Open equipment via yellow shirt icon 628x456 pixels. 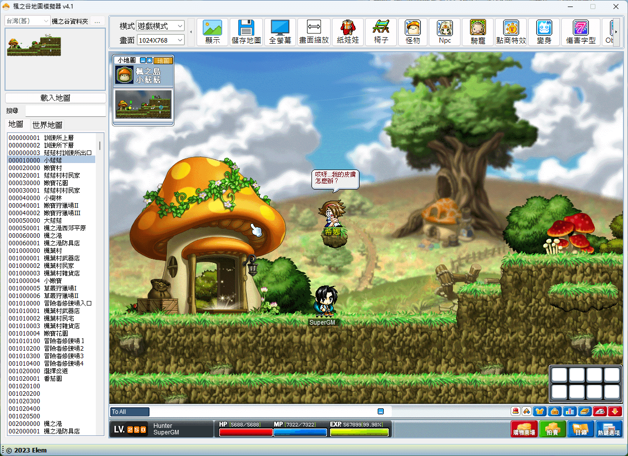pyautogui.click(x=540, y=411)
